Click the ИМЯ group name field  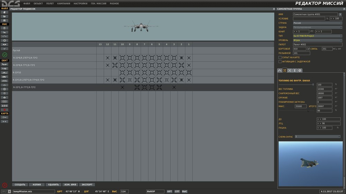pyautogui.click(x=315, y=14)
